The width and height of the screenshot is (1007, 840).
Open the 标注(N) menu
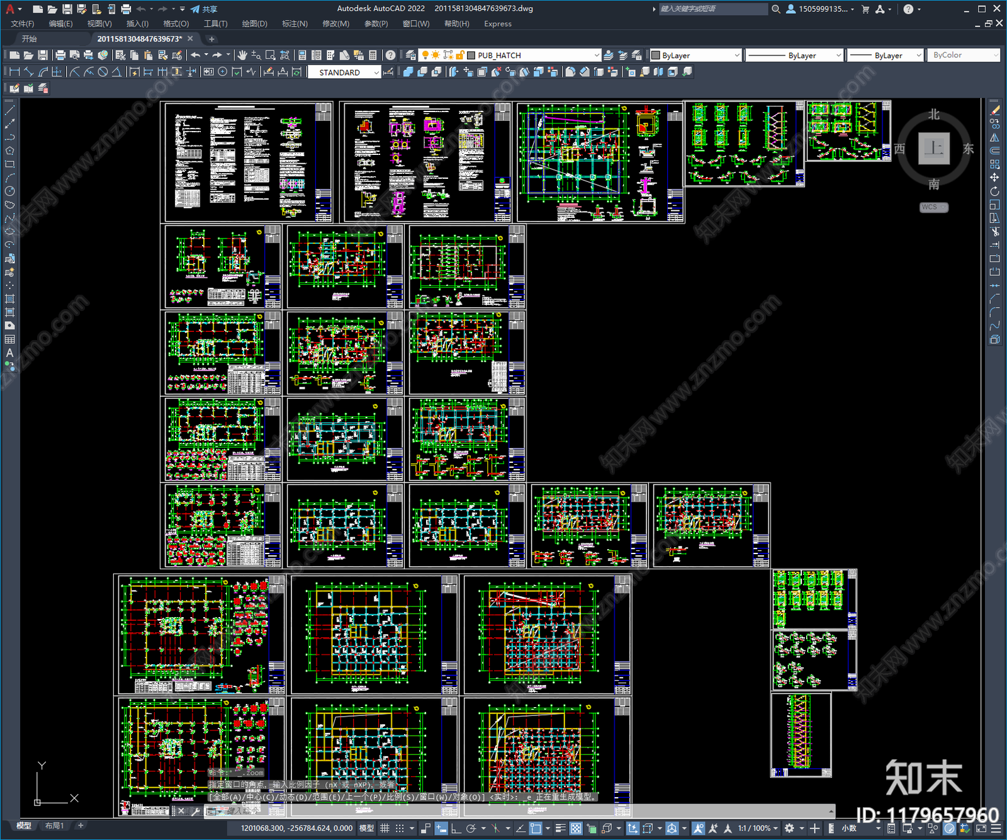point(295,24)
